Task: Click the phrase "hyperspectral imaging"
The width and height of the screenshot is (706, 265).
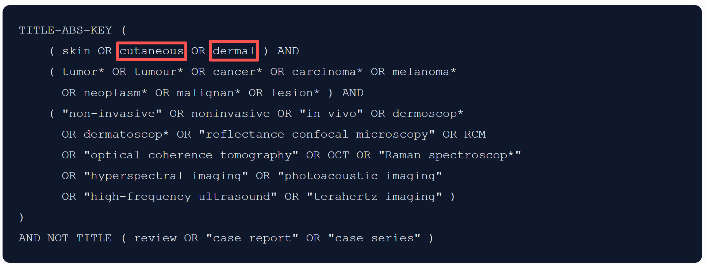Action: click(166, 176)
